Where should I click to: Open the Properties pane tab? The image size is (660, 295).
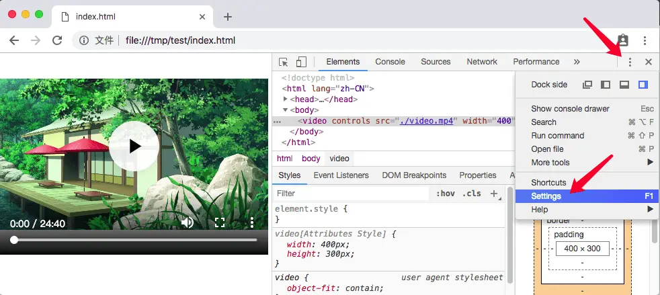pos(478,175)
